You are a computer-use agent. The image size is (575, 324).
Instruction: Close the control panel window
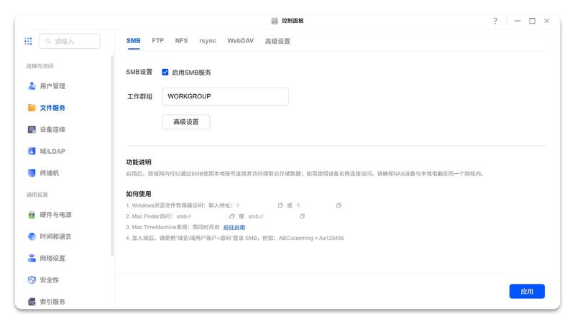coord(547,21)
